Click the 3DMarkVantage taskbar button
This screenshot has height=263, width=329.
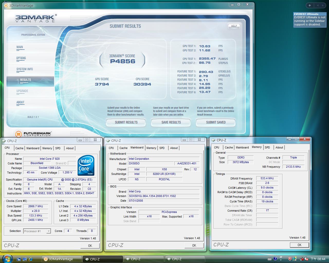pos(62,259)
